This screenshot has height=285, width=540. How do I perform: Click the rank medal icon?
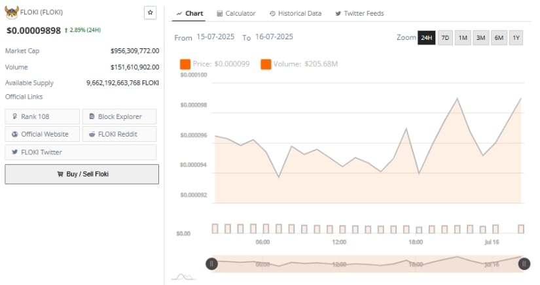click(x=14, y=116)
